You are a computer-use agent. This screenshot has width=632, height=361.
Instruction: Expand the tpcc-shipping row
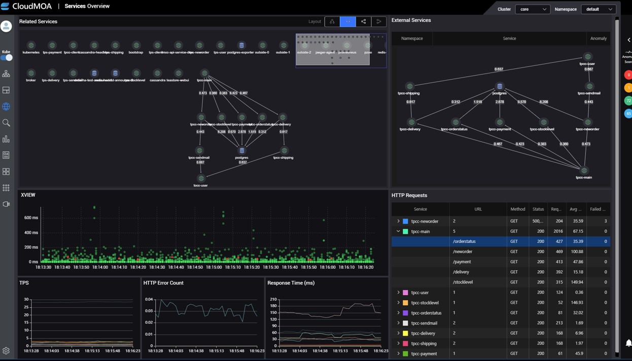[398, 343]
